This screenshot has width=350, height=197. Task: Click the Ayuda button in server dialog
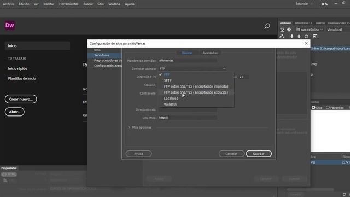pyautogui.click(x=138, y=154)
